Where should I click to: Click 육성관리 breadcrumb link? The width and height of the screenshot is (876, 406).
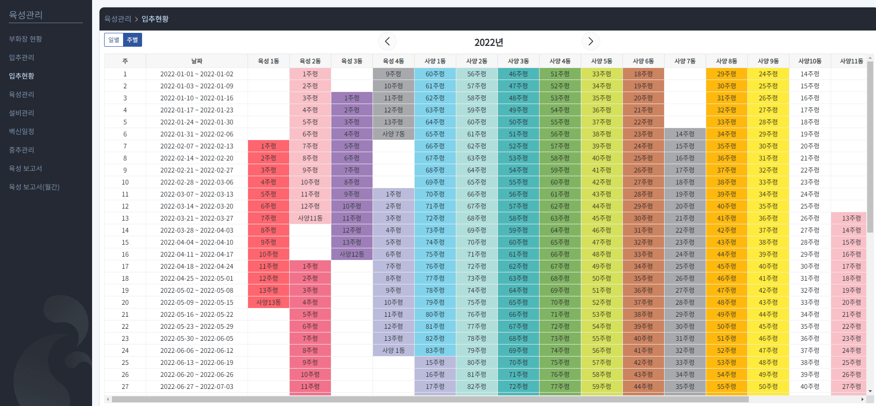click(118, 19)
